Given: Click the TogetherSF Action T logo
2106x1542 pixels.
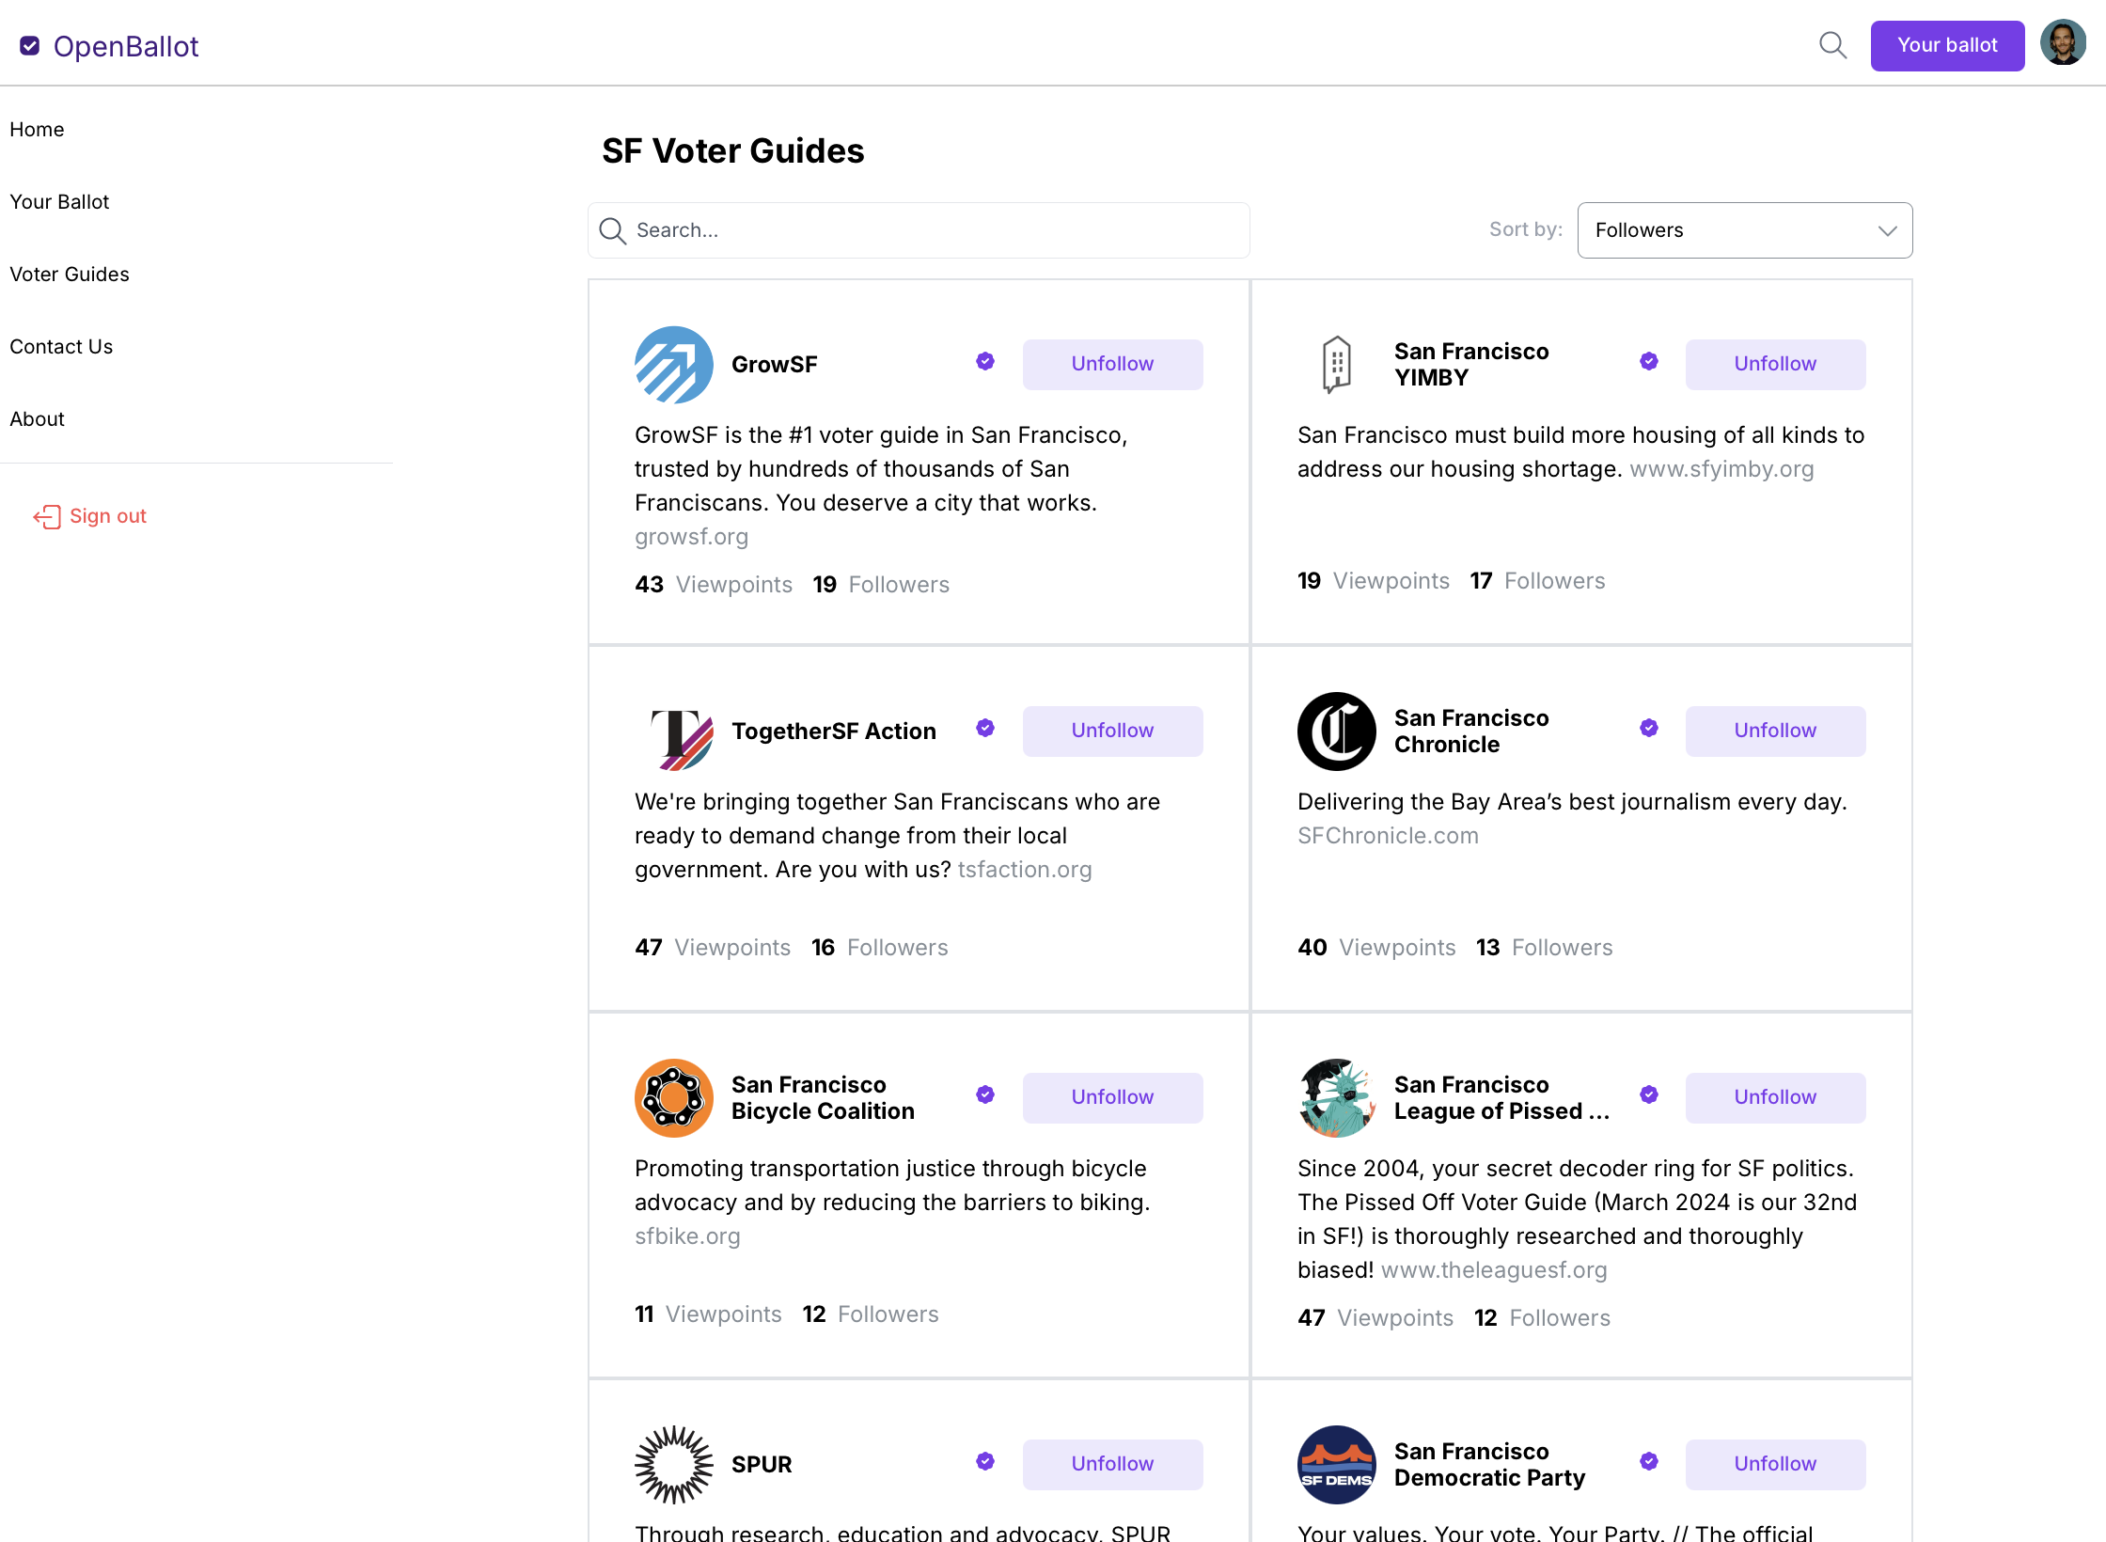Looking at the screenshot, I should click(682, 739).
